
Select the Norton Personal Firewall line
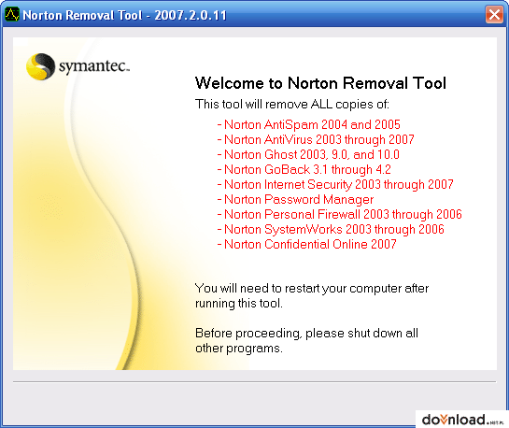tap(340, 214)
